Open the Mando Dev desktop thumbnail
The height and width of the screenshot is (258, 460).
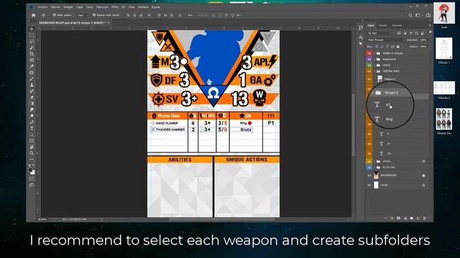pyautogui.click(x=444, y=119)
